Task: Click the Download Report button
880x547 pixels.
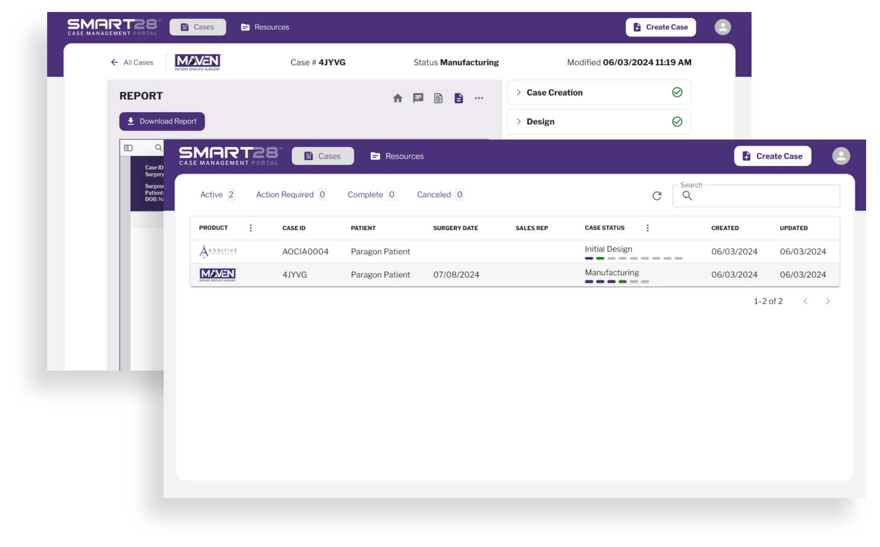Action: pyautogui.click(x=162, y=122)
